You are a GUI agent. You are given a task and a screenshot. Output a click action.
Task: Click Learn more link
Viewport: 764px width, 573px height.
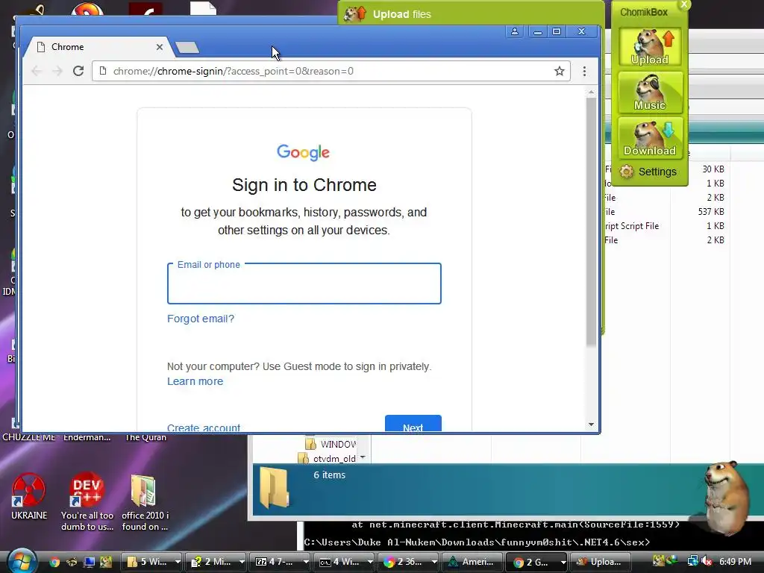pos(195,381)
